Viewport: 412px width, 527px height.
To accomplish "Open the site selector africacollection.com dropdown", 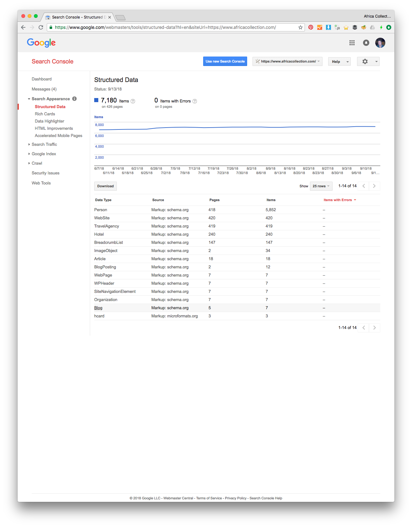I will coord(287,62).
